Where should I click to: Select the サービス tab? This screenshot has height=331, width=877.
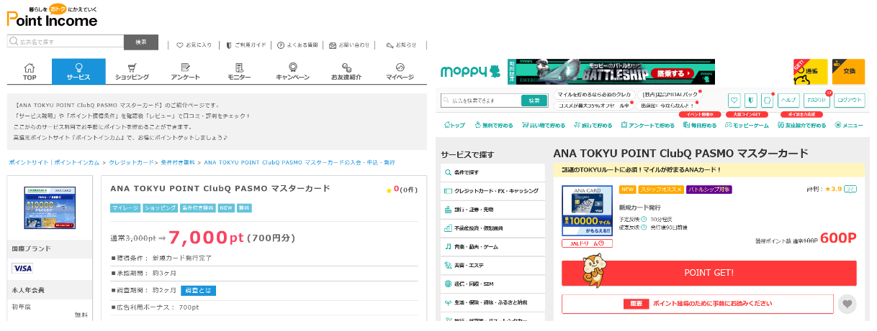coord(78,72)
